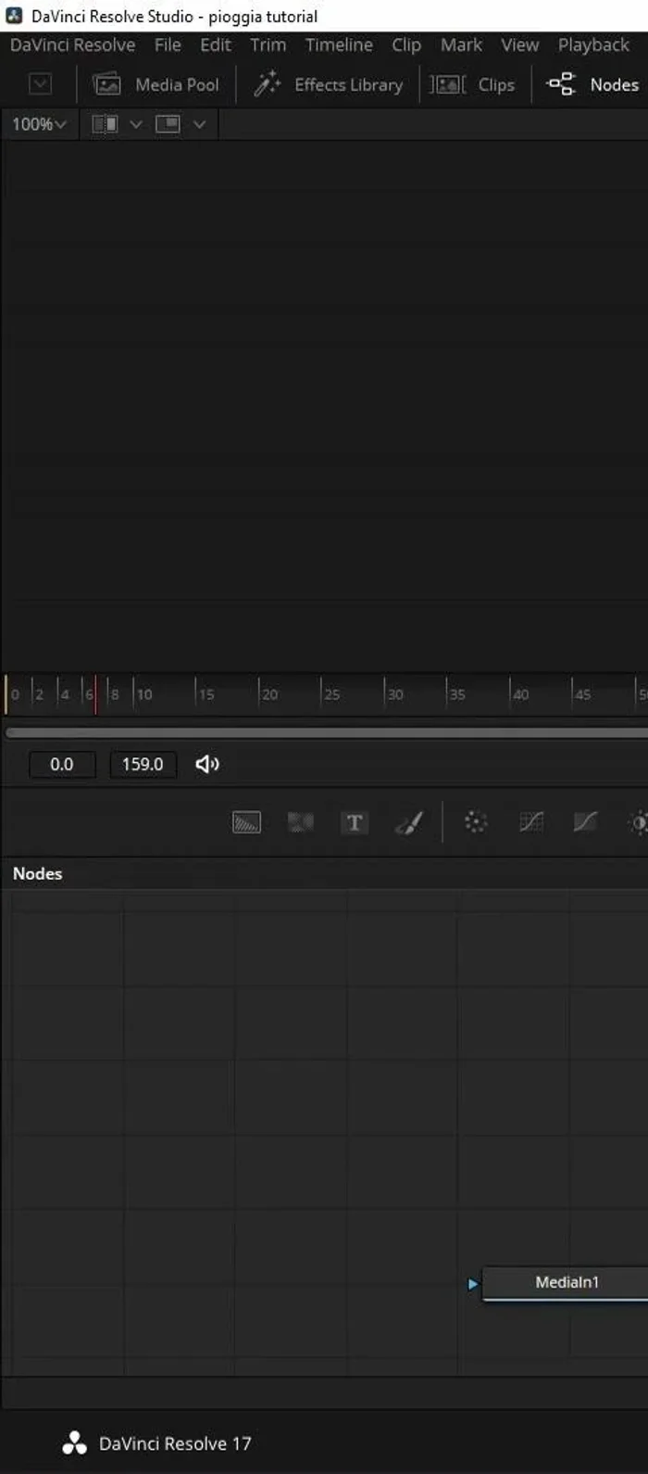Viewport: 648px width, 1474px height.
Task: Open the viewer layout dropdown arrow
Action: (199, 124)
